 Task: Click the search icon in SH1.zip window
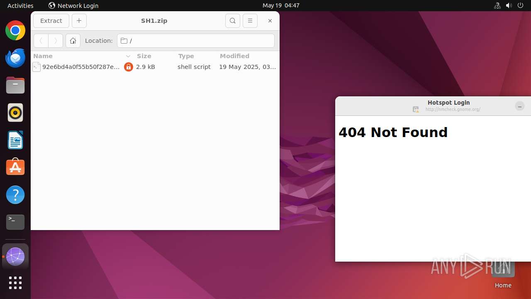coord(233,21)
